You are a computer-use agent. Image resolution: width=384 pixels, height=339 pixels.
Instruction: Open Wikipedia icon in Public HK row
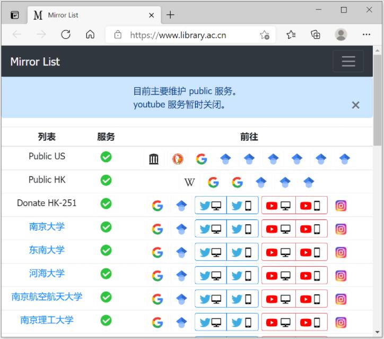coord(189,182)
